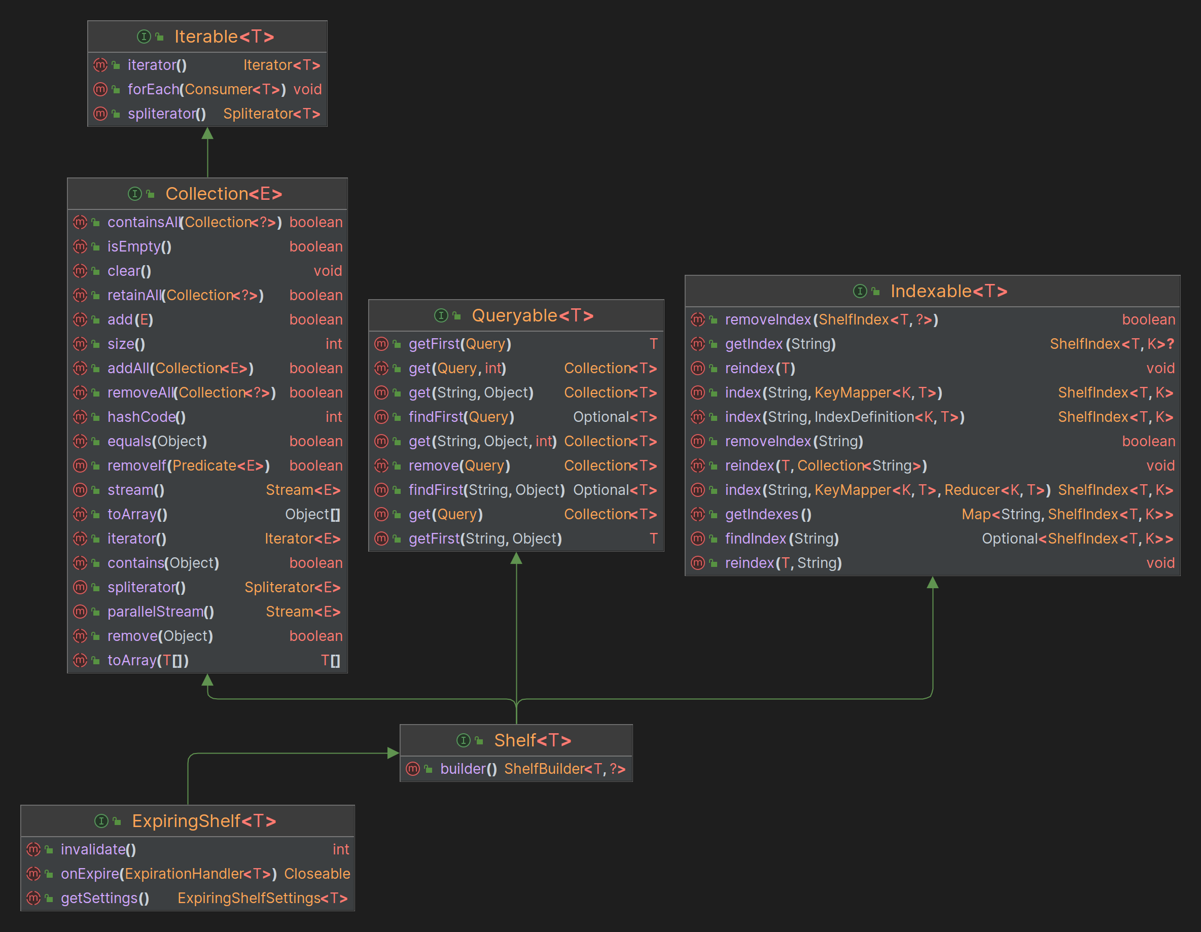Click get(Query, int) method row

click(x=516, y=369)
